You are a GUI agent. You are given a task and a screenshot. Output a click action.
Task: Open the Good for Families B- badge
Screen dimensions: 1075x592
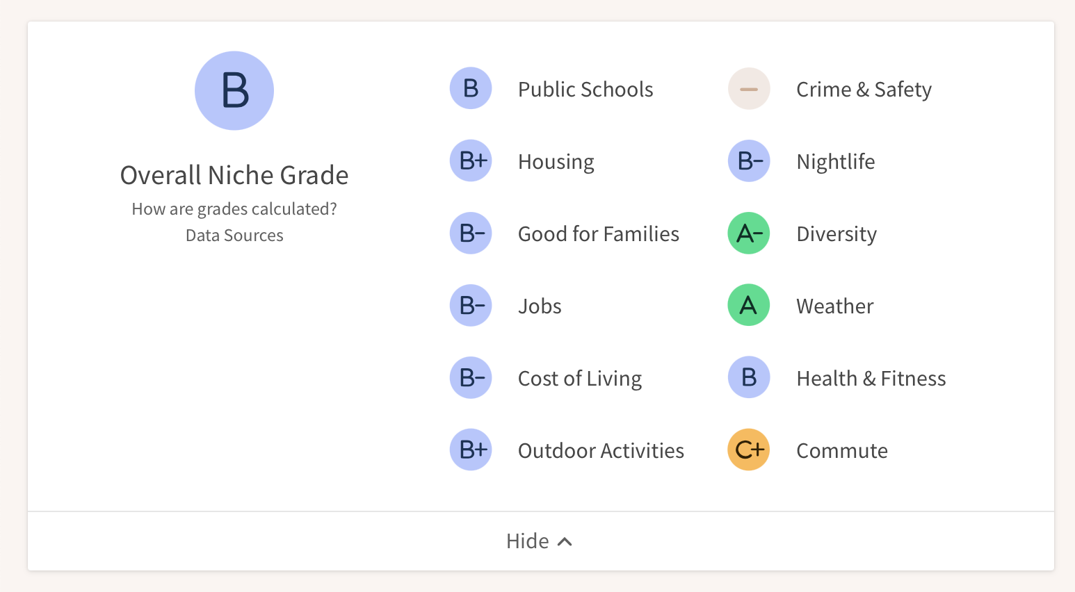[x=471, y=233]
